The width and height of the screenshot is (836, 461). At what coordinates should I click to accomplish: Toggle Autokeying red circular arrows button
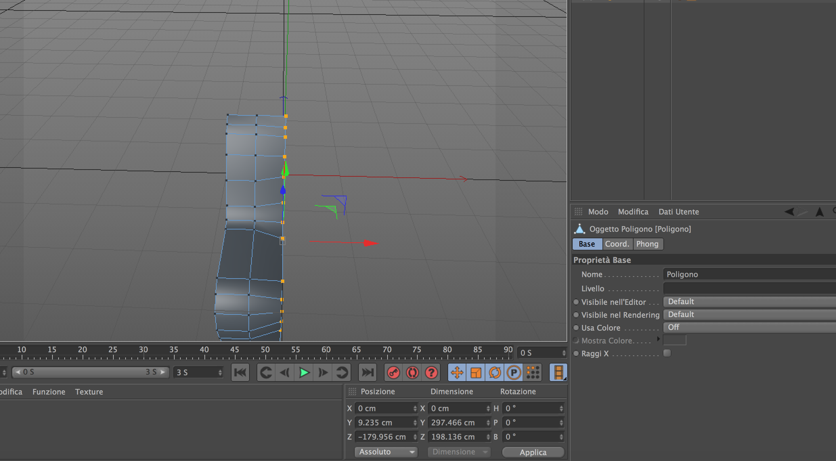[x=412, y=373]
